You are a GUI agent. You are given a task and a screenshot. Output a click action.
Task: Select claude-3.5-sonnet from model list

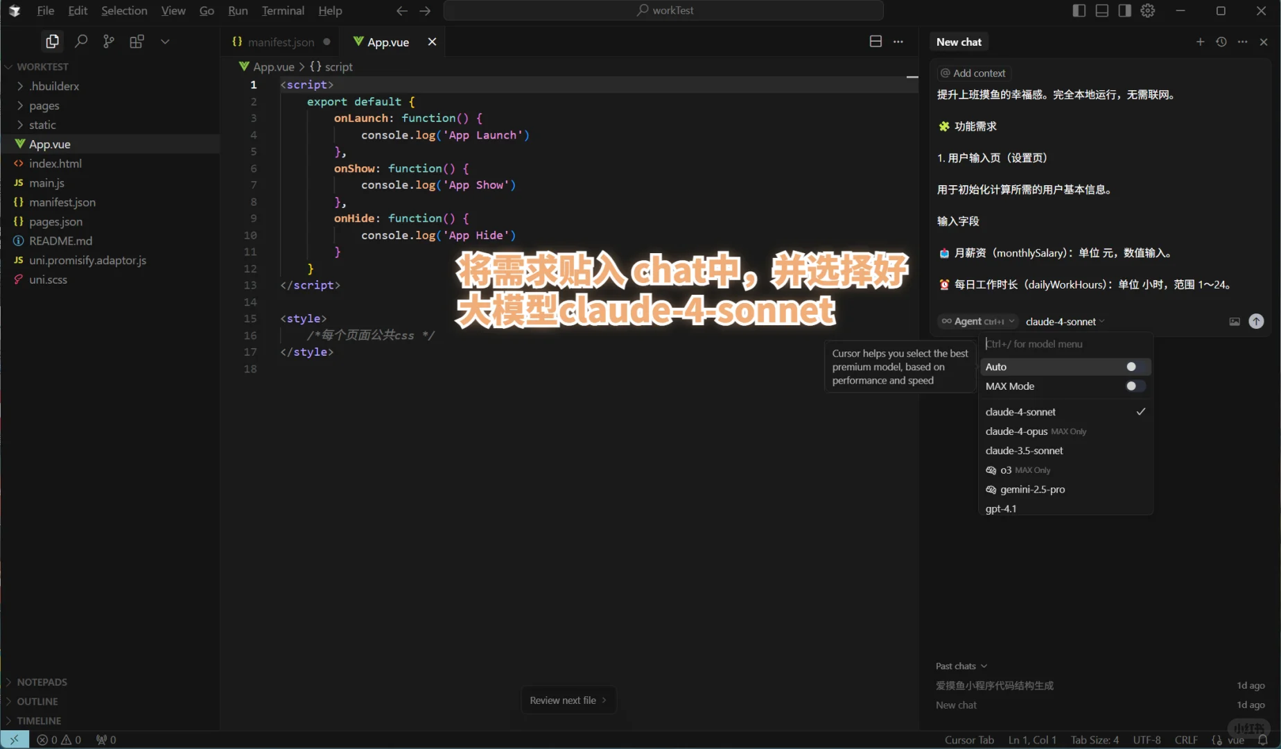[1025, 450]
